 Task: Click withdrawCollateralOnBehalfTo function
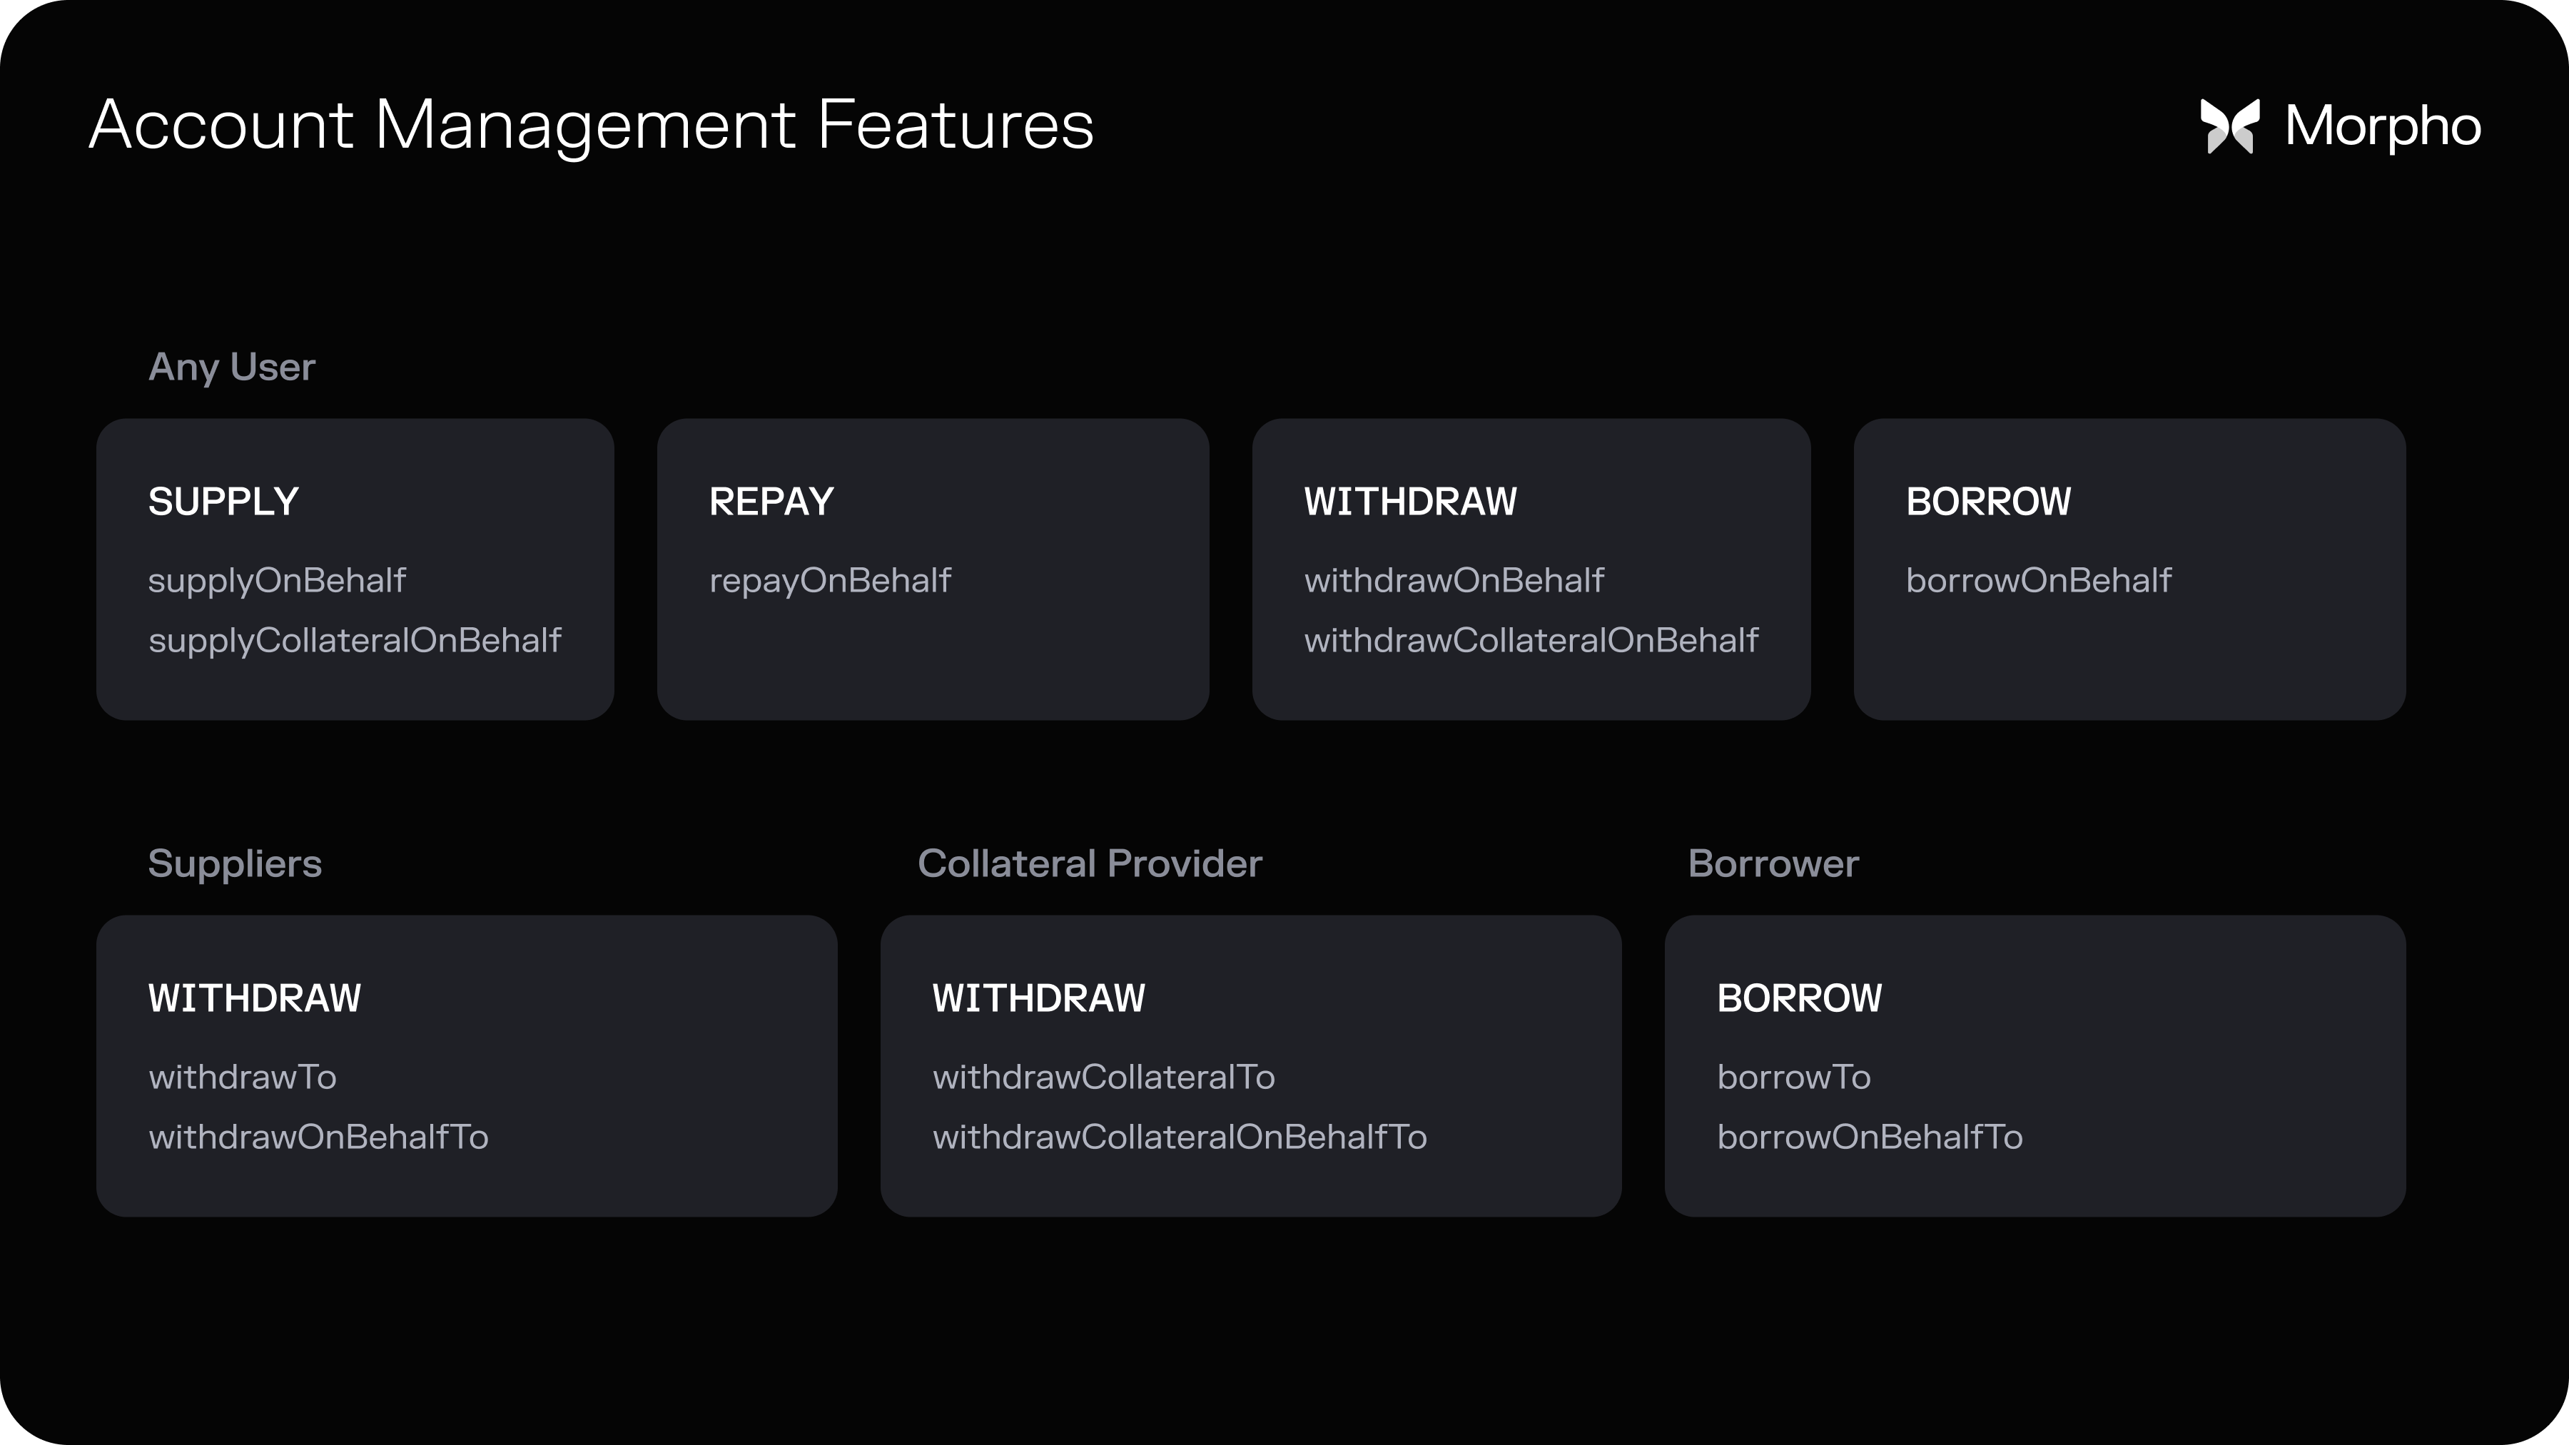[1179, 1137]
